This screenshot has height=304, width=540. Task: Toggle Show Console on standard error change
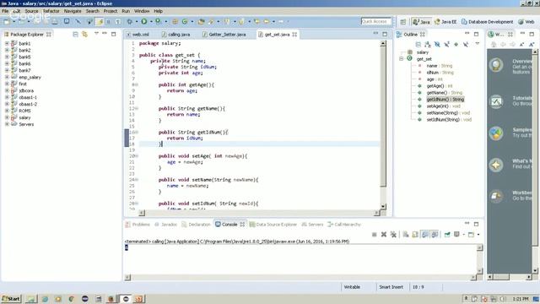click(x=435, y=235)
